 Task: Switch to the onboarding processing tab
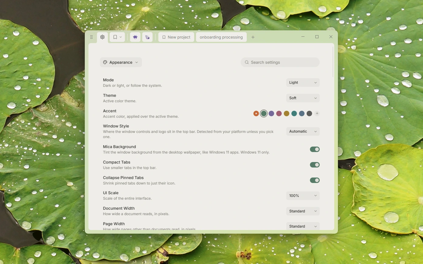221,37
